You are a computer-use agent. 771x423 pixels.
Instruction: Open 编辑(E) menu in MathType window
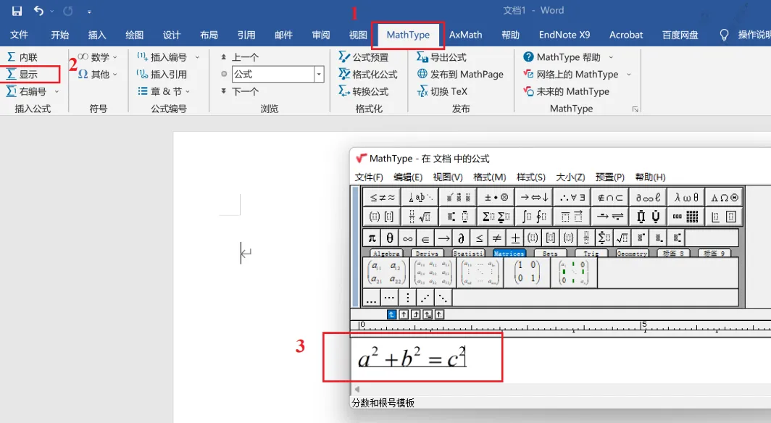coord(408,177)
